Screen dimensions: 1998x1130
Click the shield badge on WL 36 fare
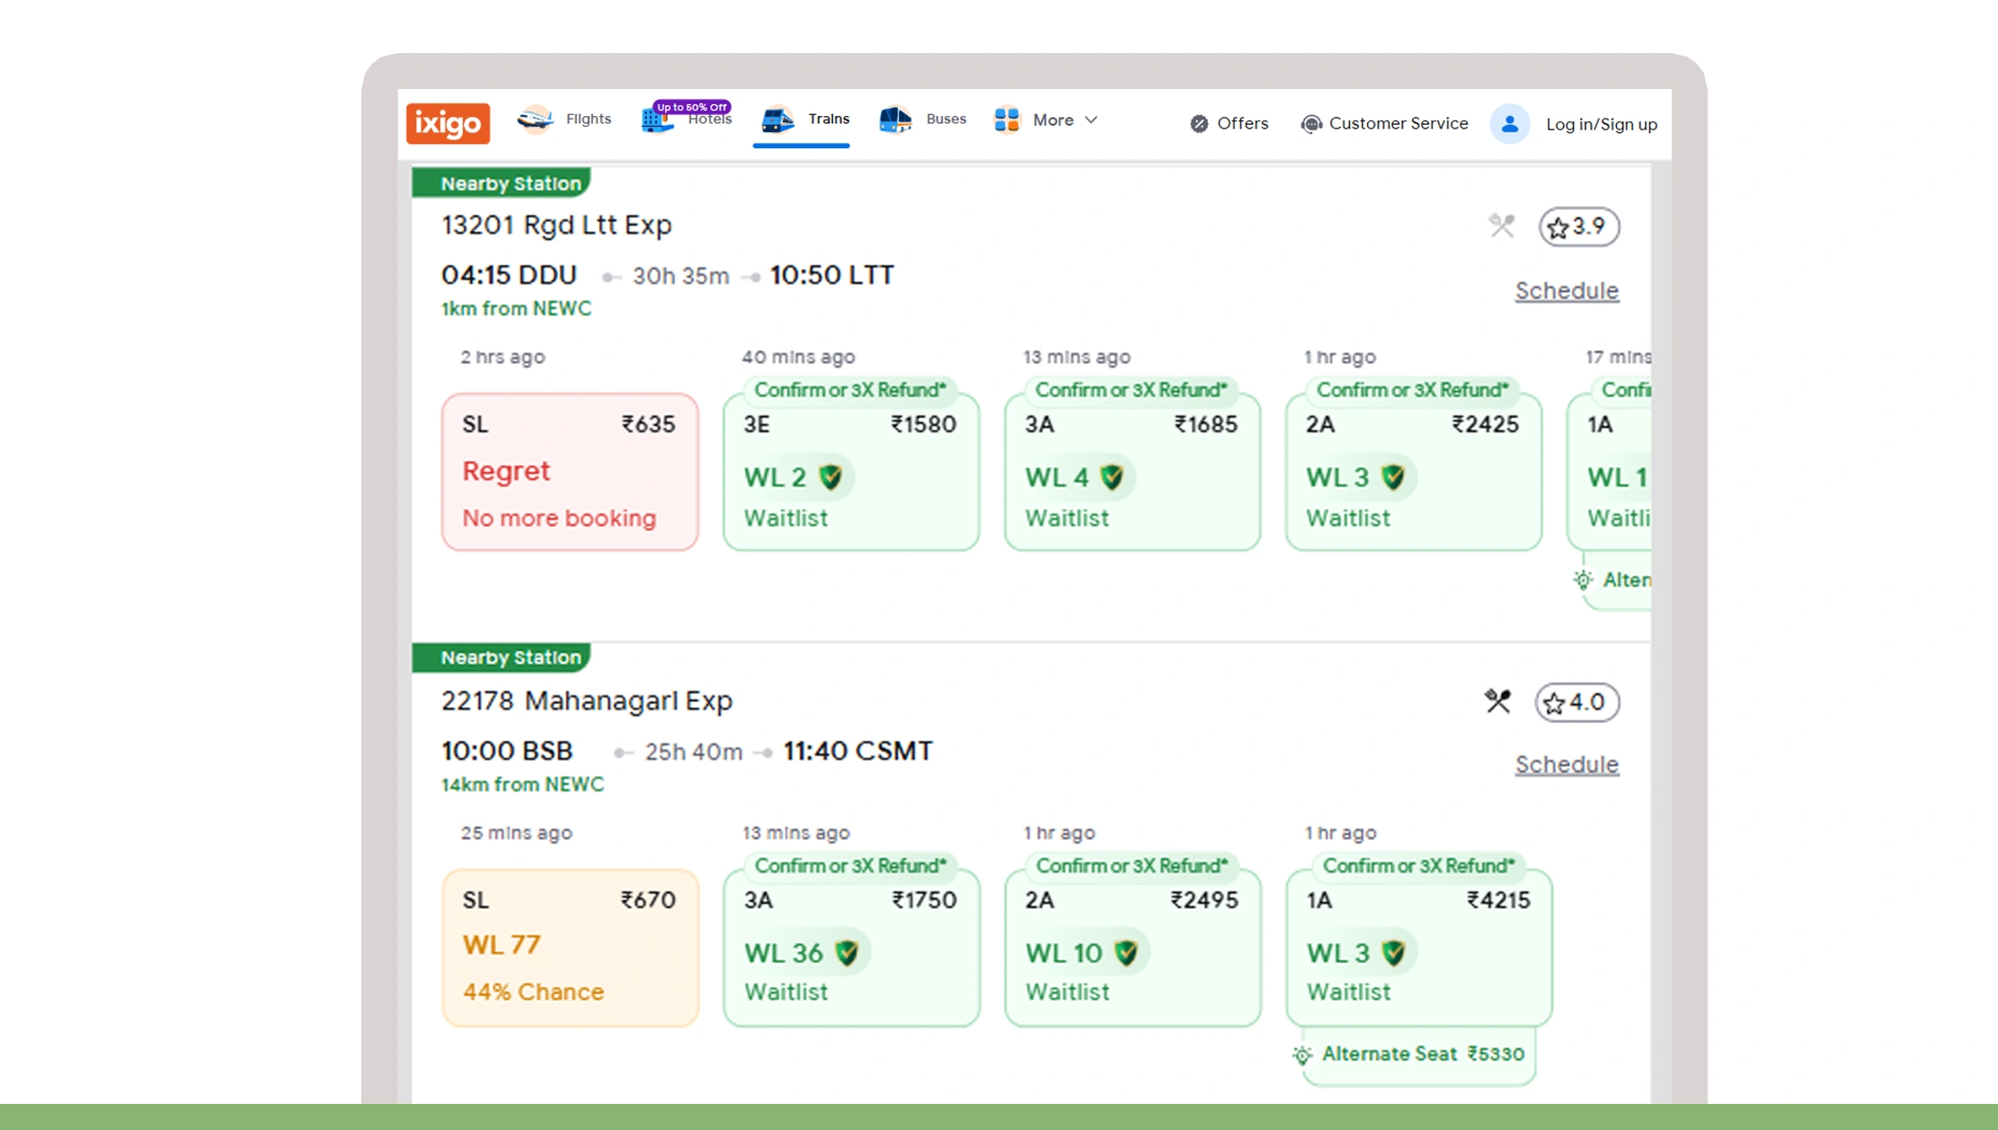[x=848, y=952]
